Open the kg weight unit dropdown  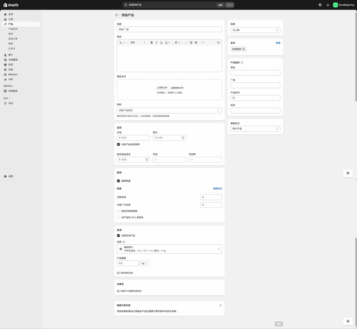pyautogui.click(x=144, y=263)
